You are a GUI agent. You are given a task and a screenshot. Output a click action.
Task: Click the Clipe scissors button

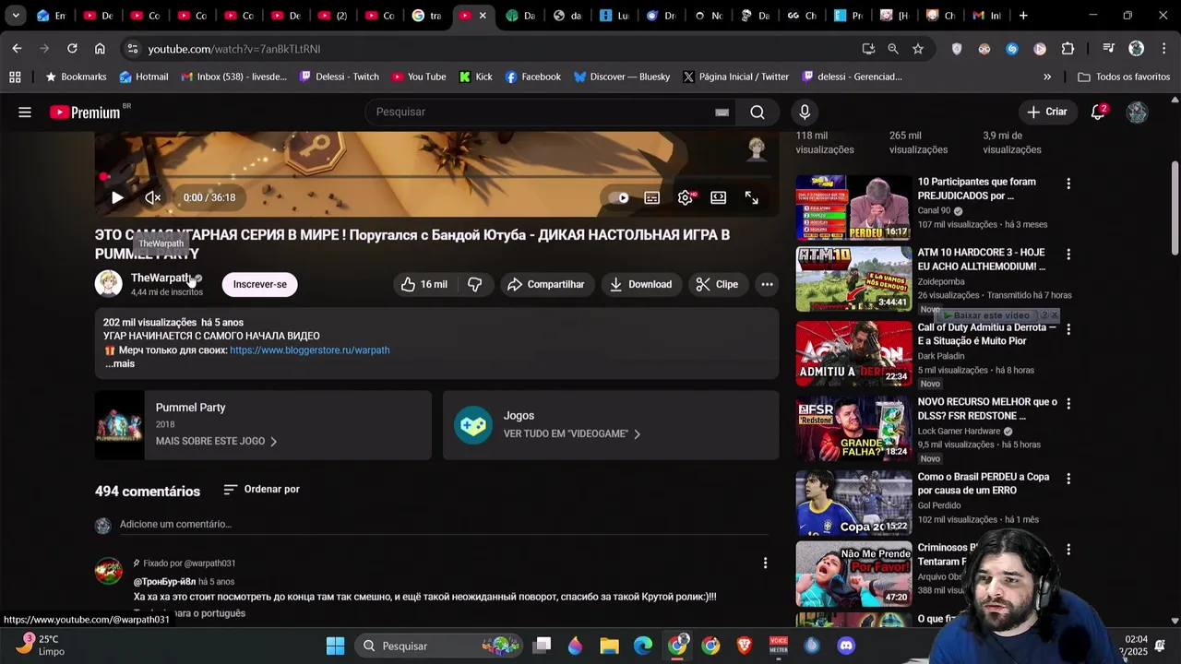(x=717, y=284)
